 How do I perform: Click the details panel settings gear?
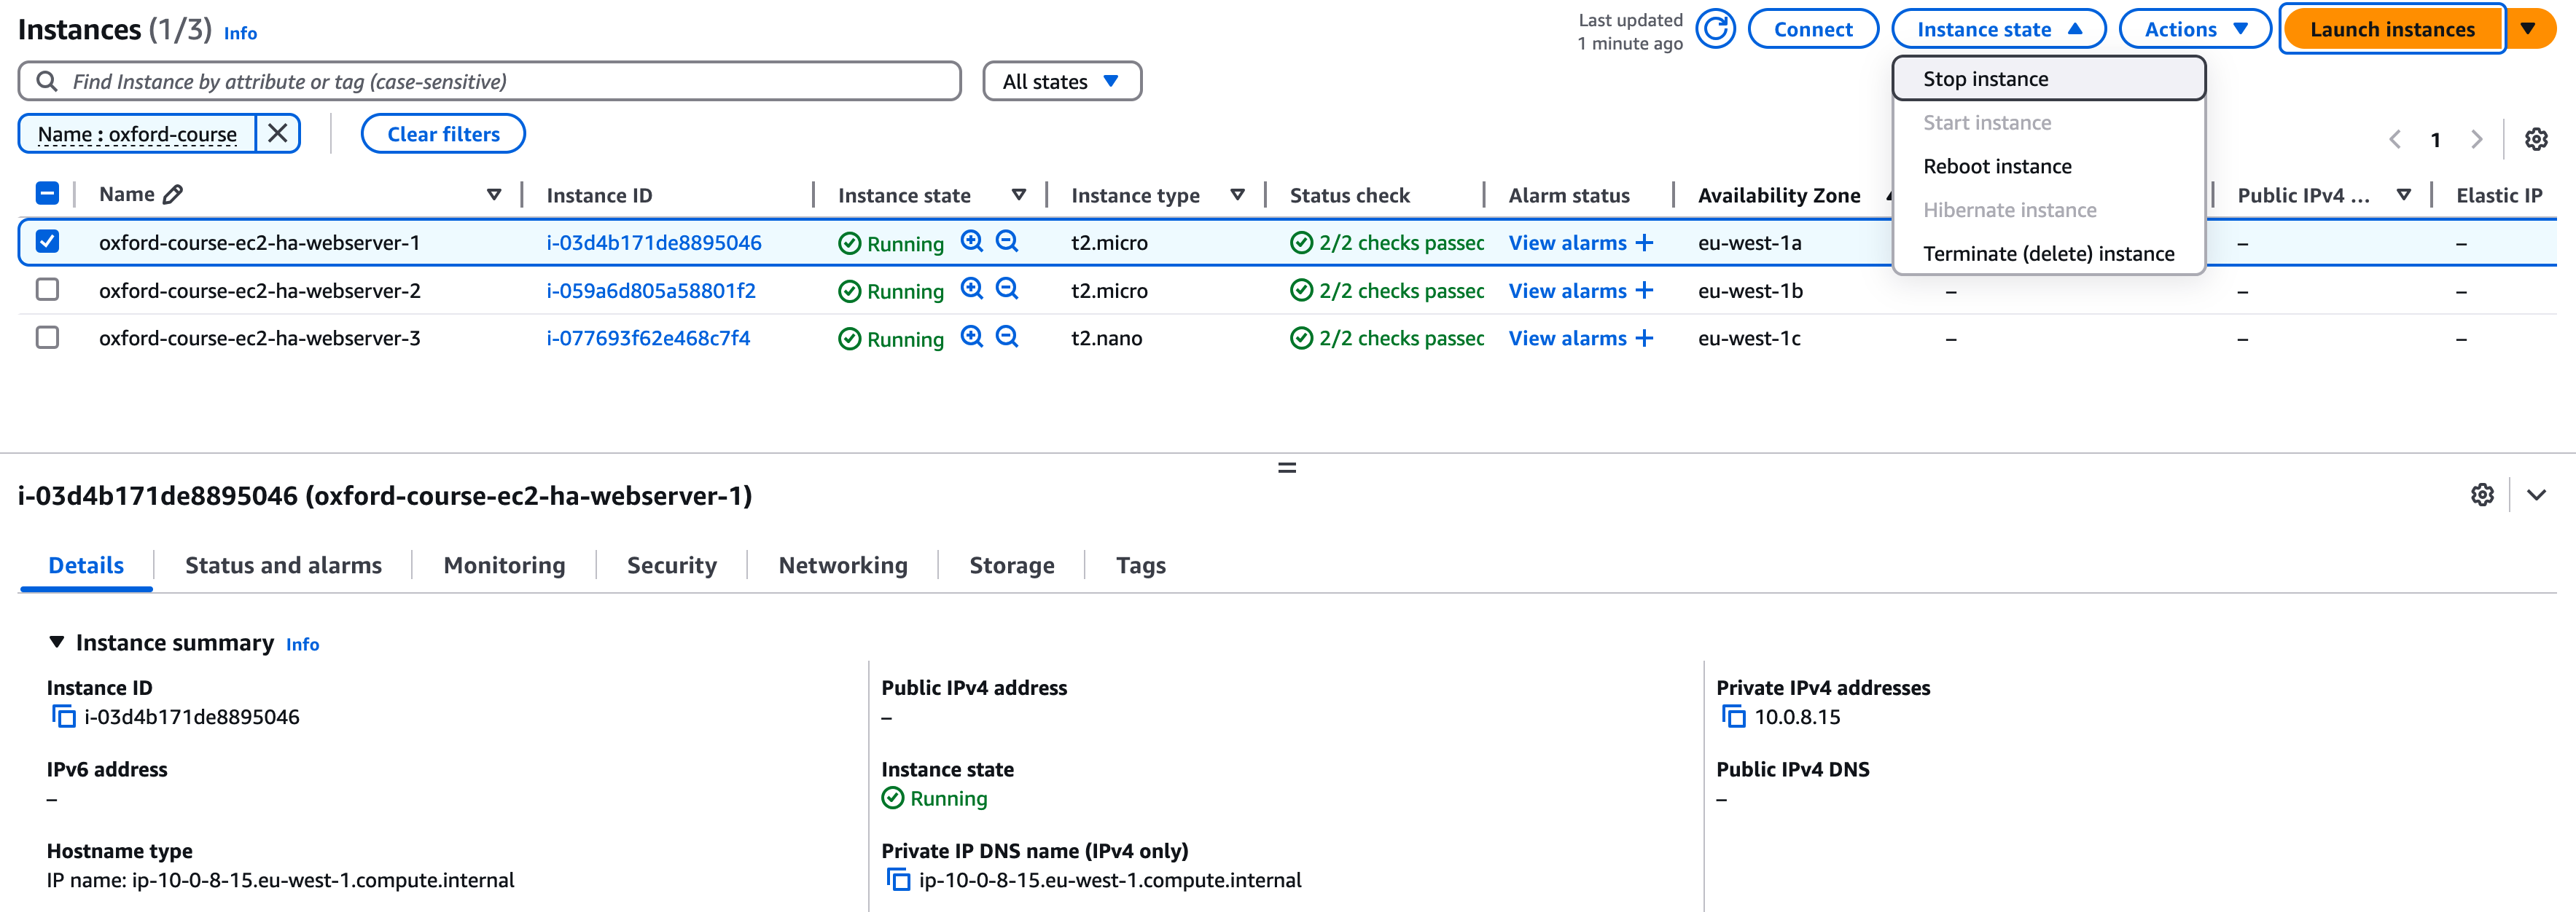tap(2481, 495)
